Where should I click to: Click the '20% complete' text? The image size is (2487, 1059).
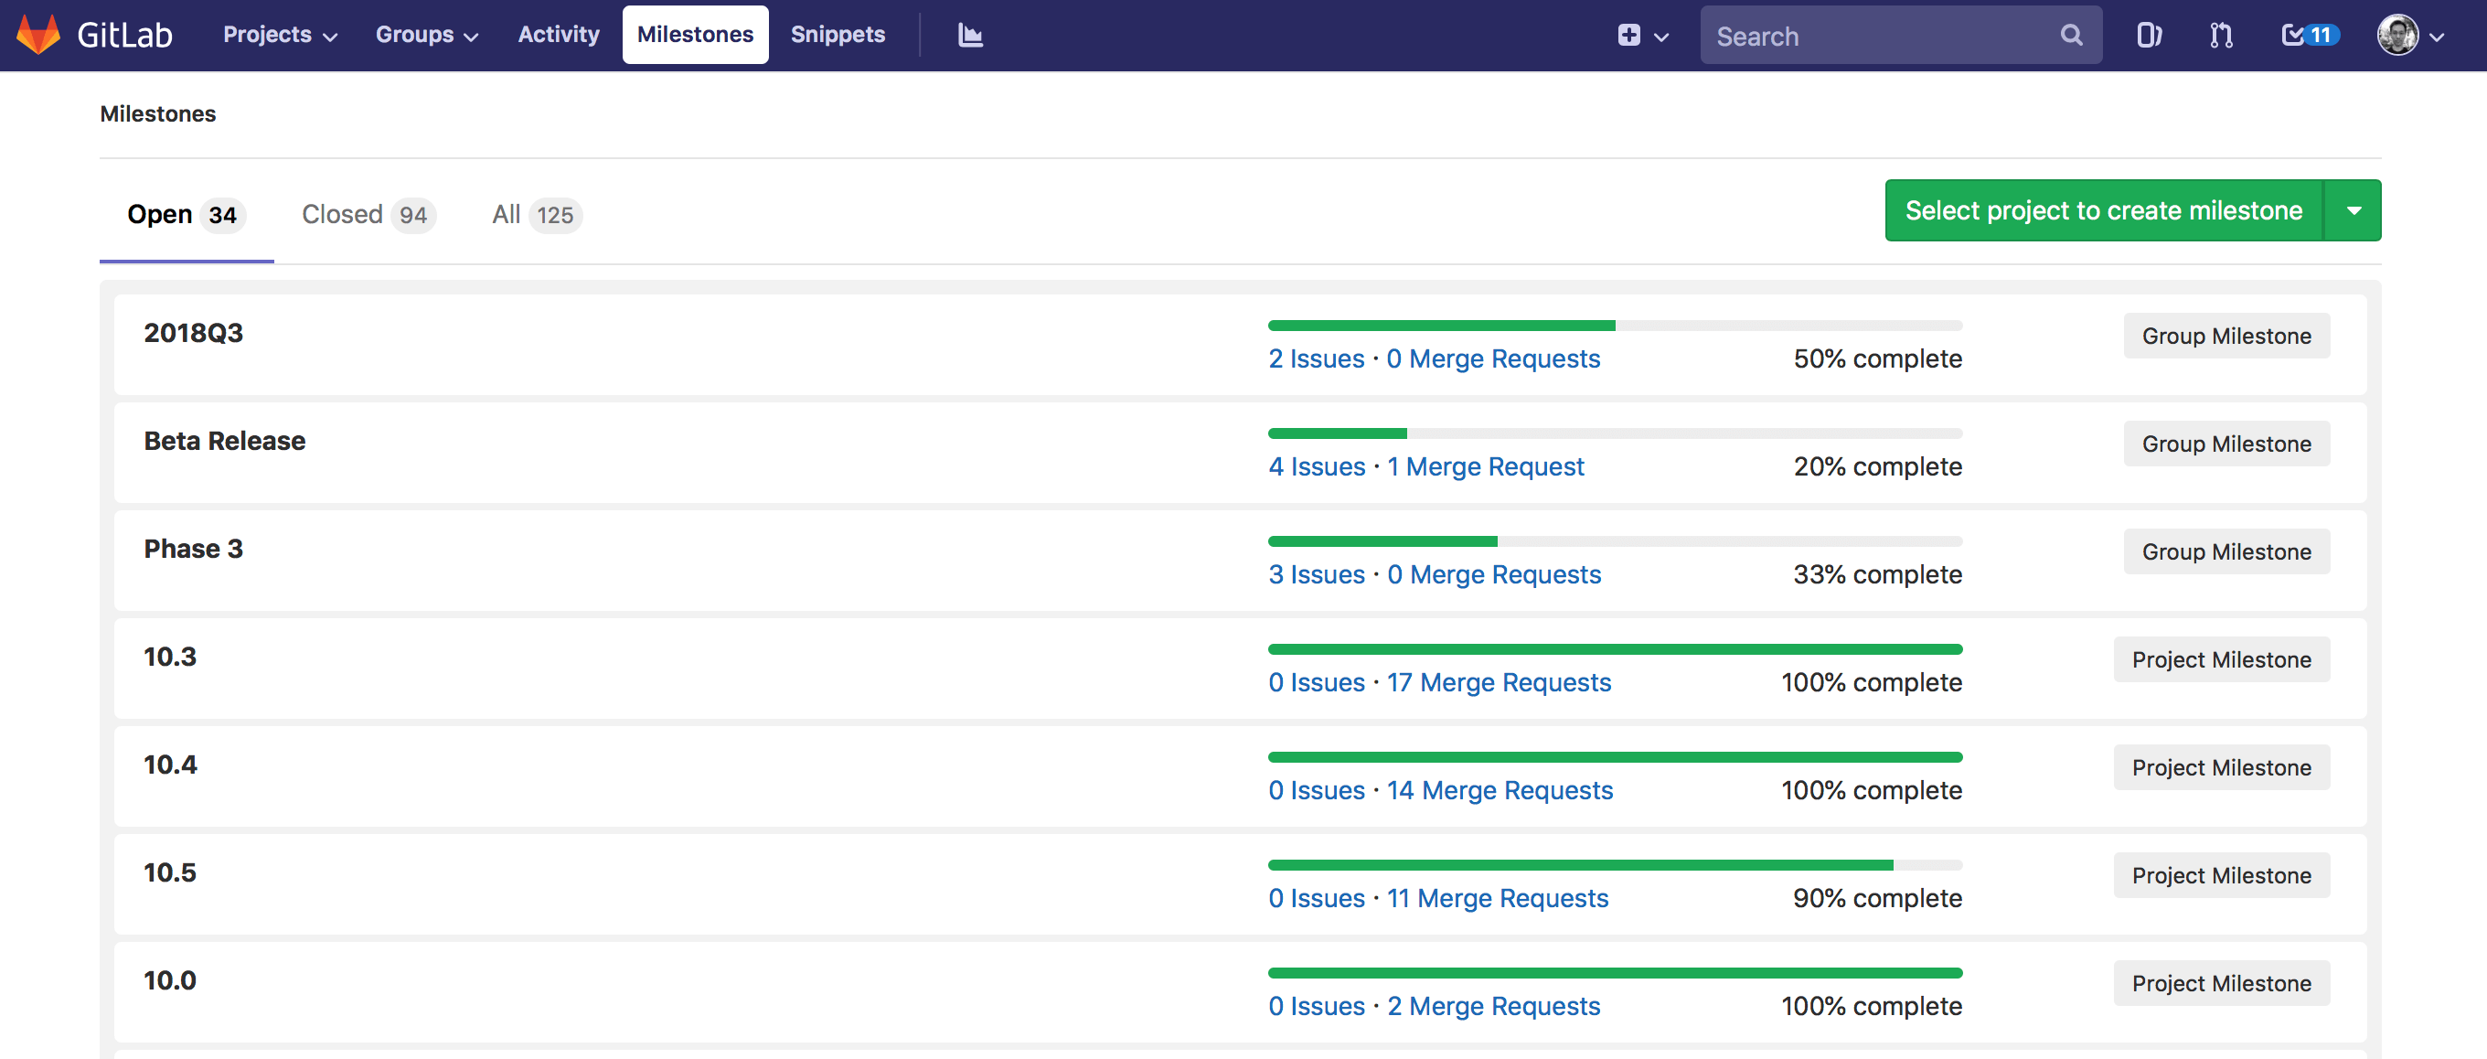[1878, 467]
